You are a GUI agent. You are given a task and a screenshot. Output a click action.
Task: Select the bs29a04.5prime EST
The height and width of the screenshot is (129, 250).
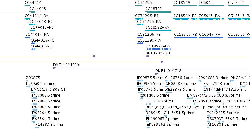pos(28,87)
